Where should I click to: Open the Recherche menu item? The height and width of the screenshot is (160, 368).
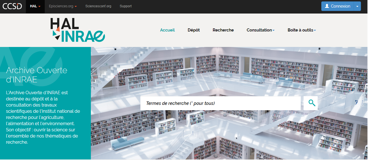(x=223, y=30)
